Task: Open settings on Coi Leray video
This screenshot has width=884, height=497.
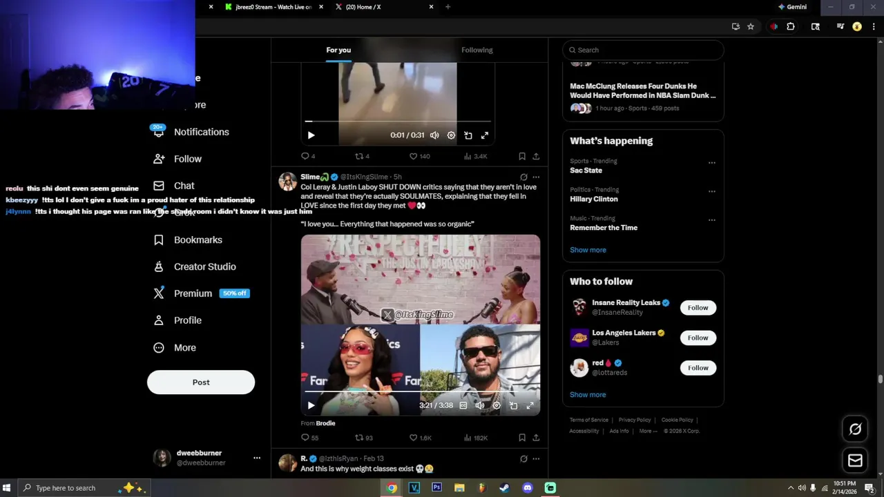Action: [x=497, y=405]
